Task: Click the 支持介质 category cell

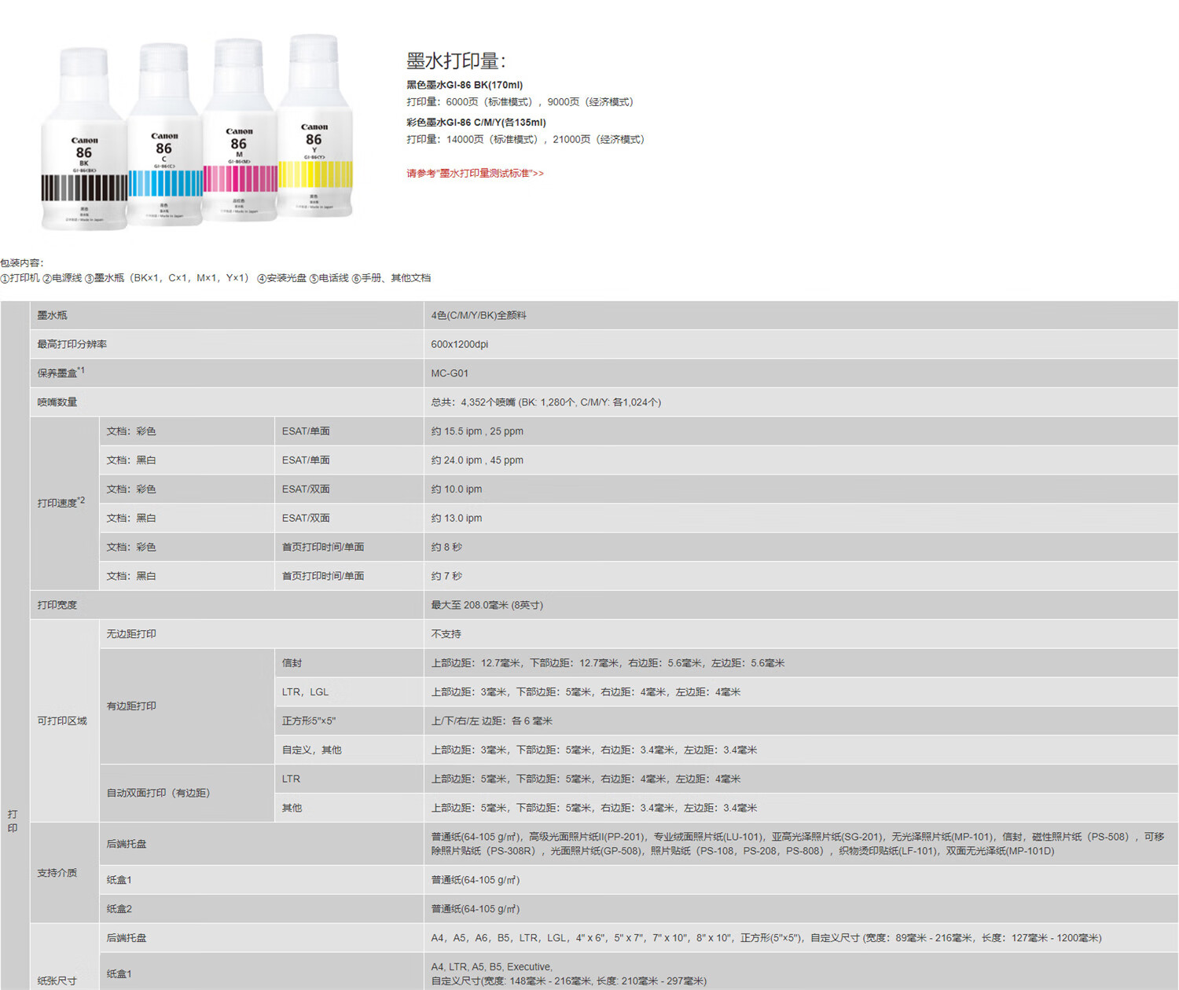Action: click(64, 873)
